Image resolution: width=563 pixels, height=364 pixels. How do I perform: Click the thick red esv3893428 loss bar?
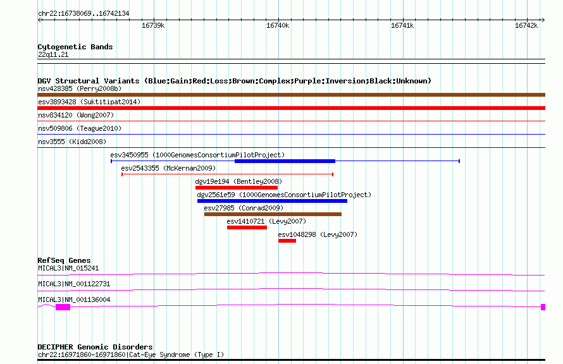click(x=291, y=108)
